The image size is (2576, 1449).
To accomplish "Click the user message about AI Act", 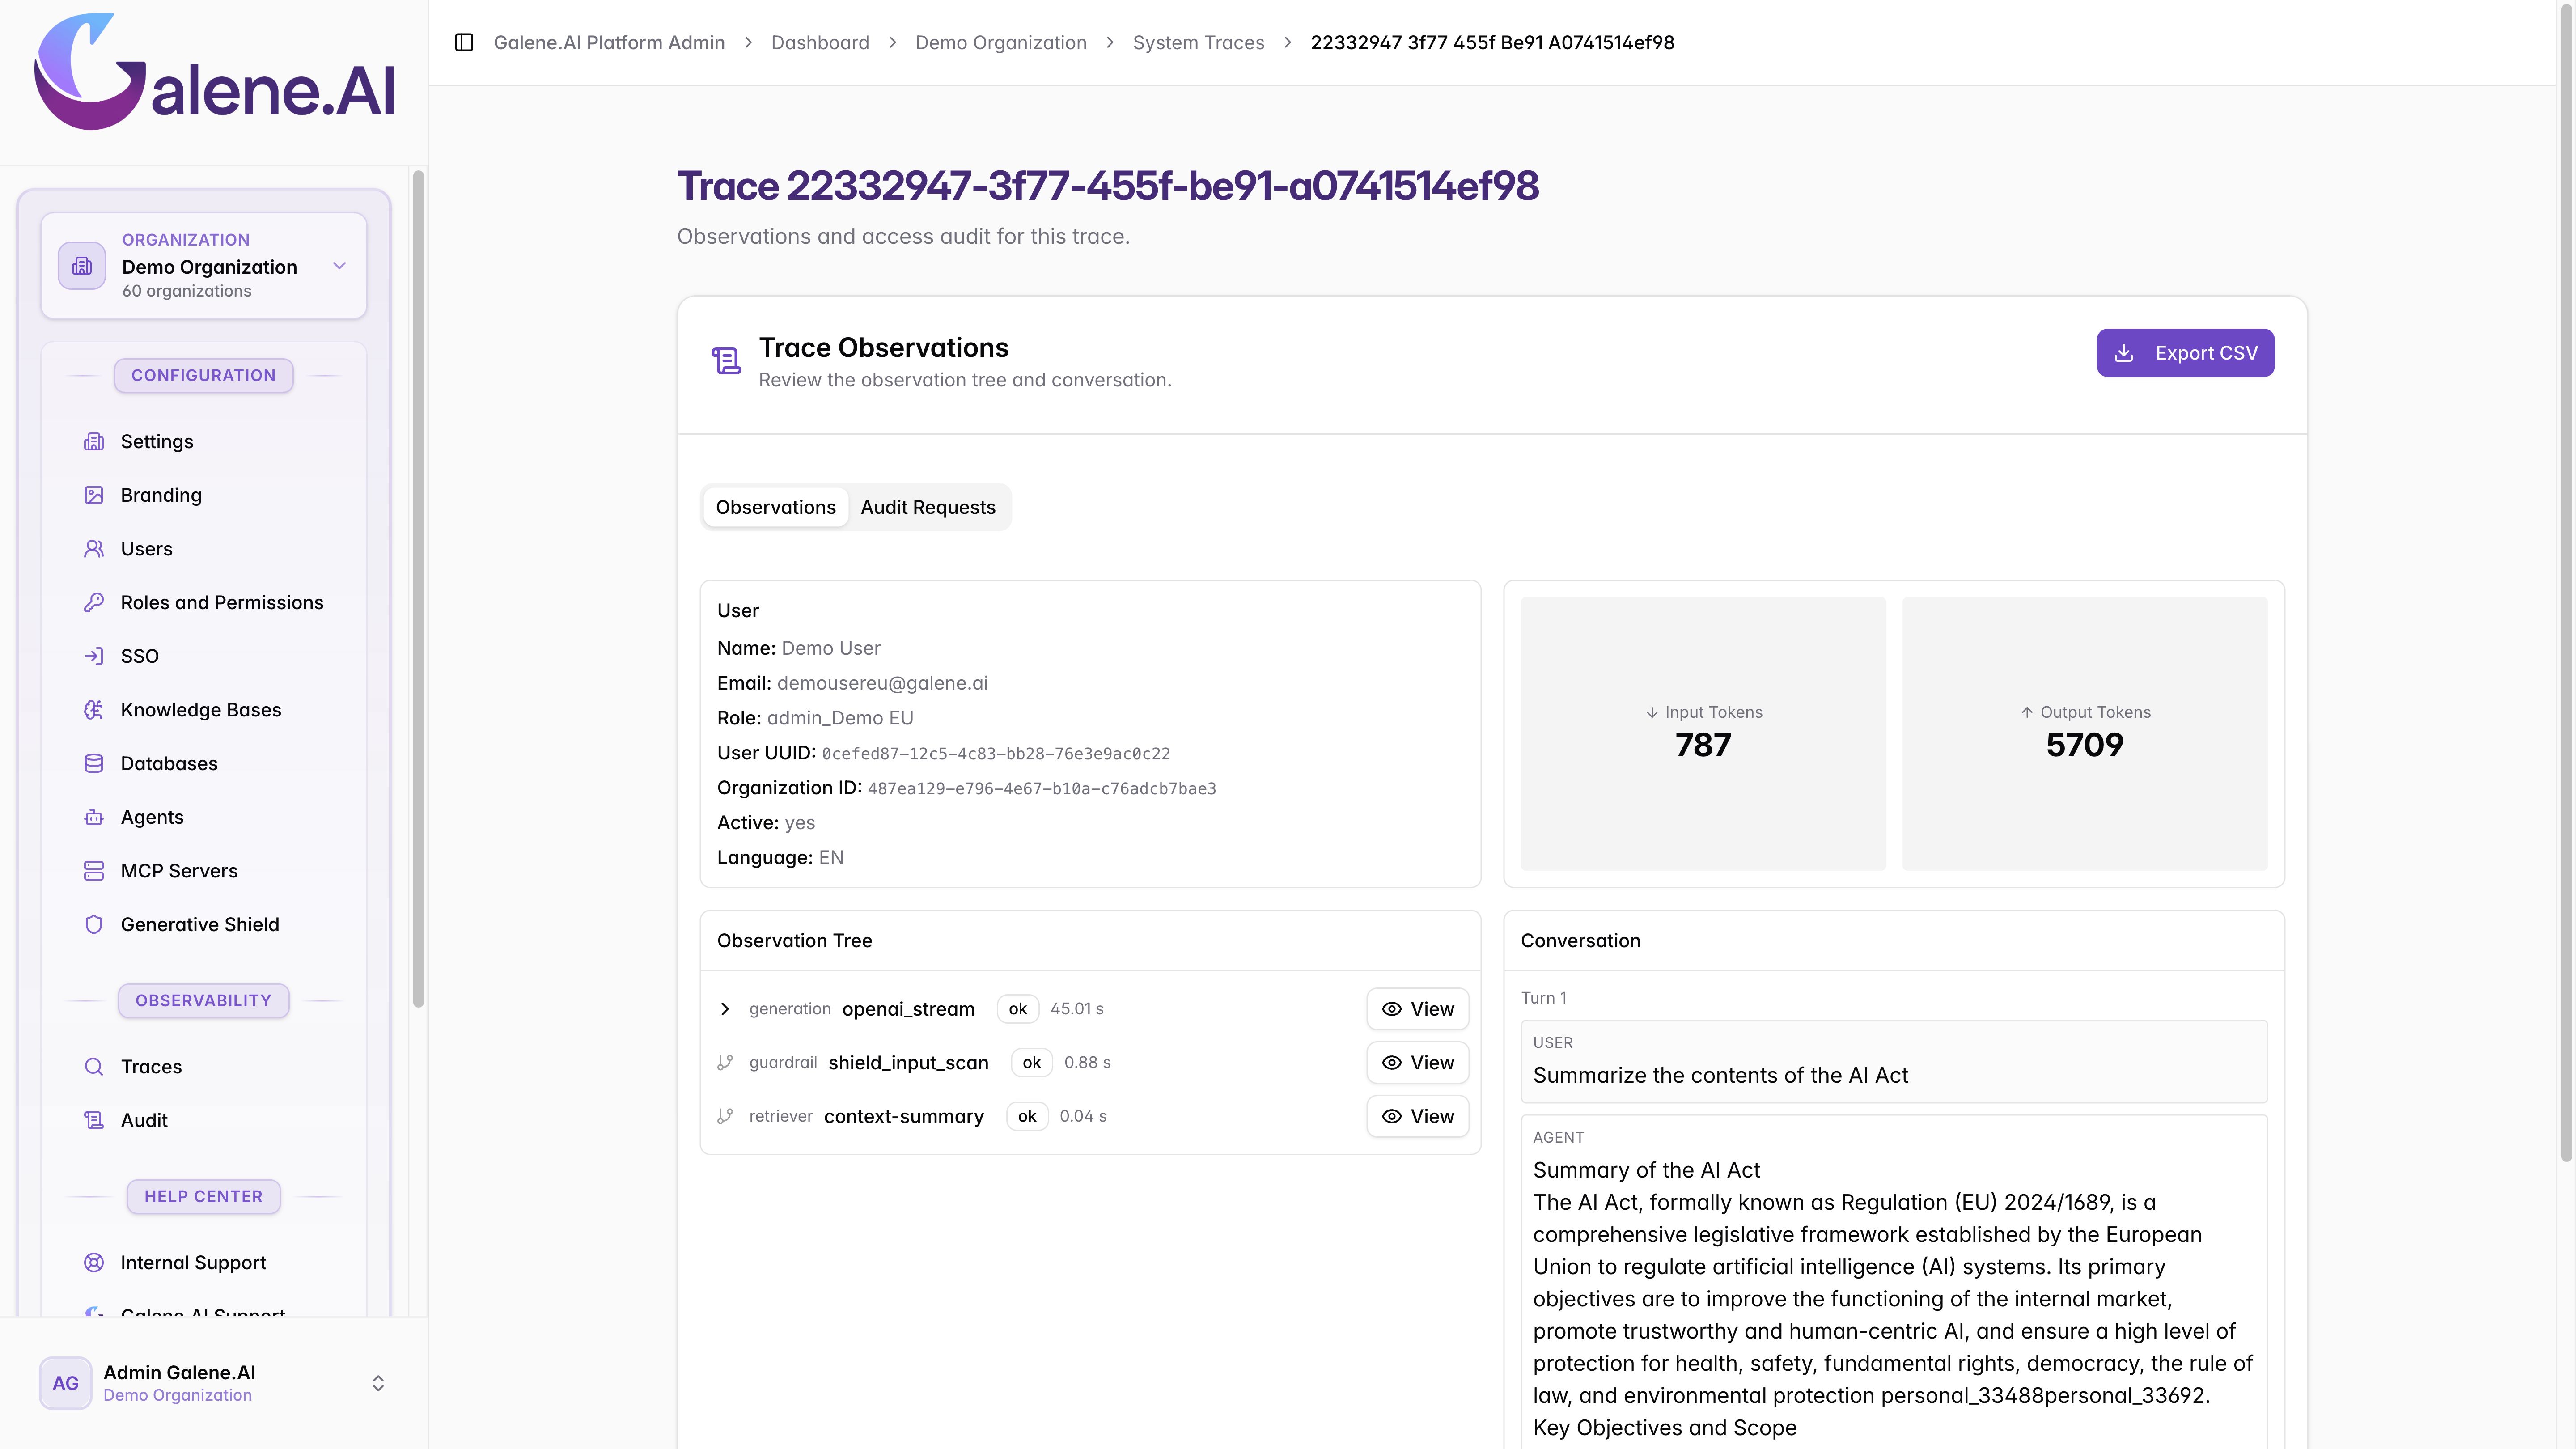I will 1720,1075.
